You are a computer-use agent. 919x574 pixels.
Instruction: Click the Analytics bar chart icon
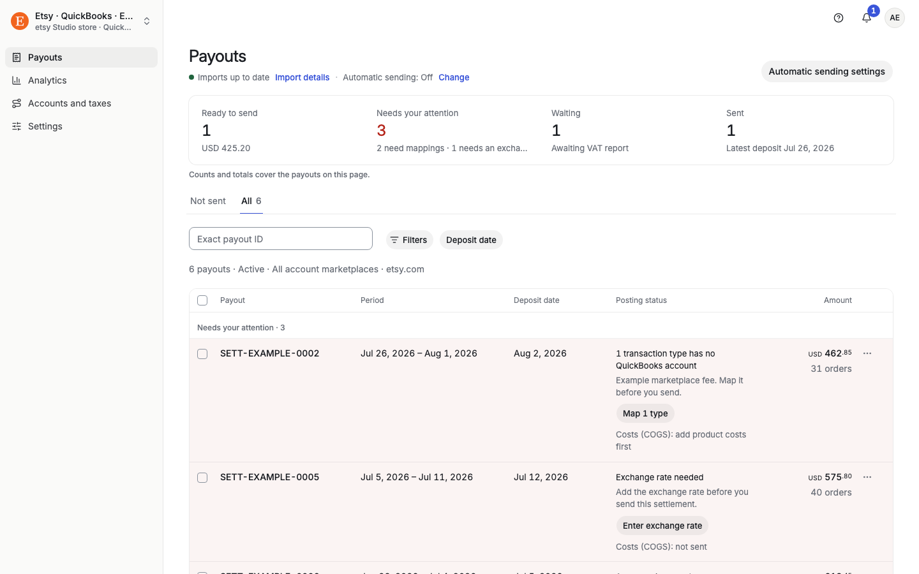17,80
